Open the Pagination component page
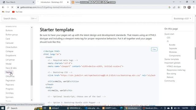196x110 pixels. tap(10, 81)
